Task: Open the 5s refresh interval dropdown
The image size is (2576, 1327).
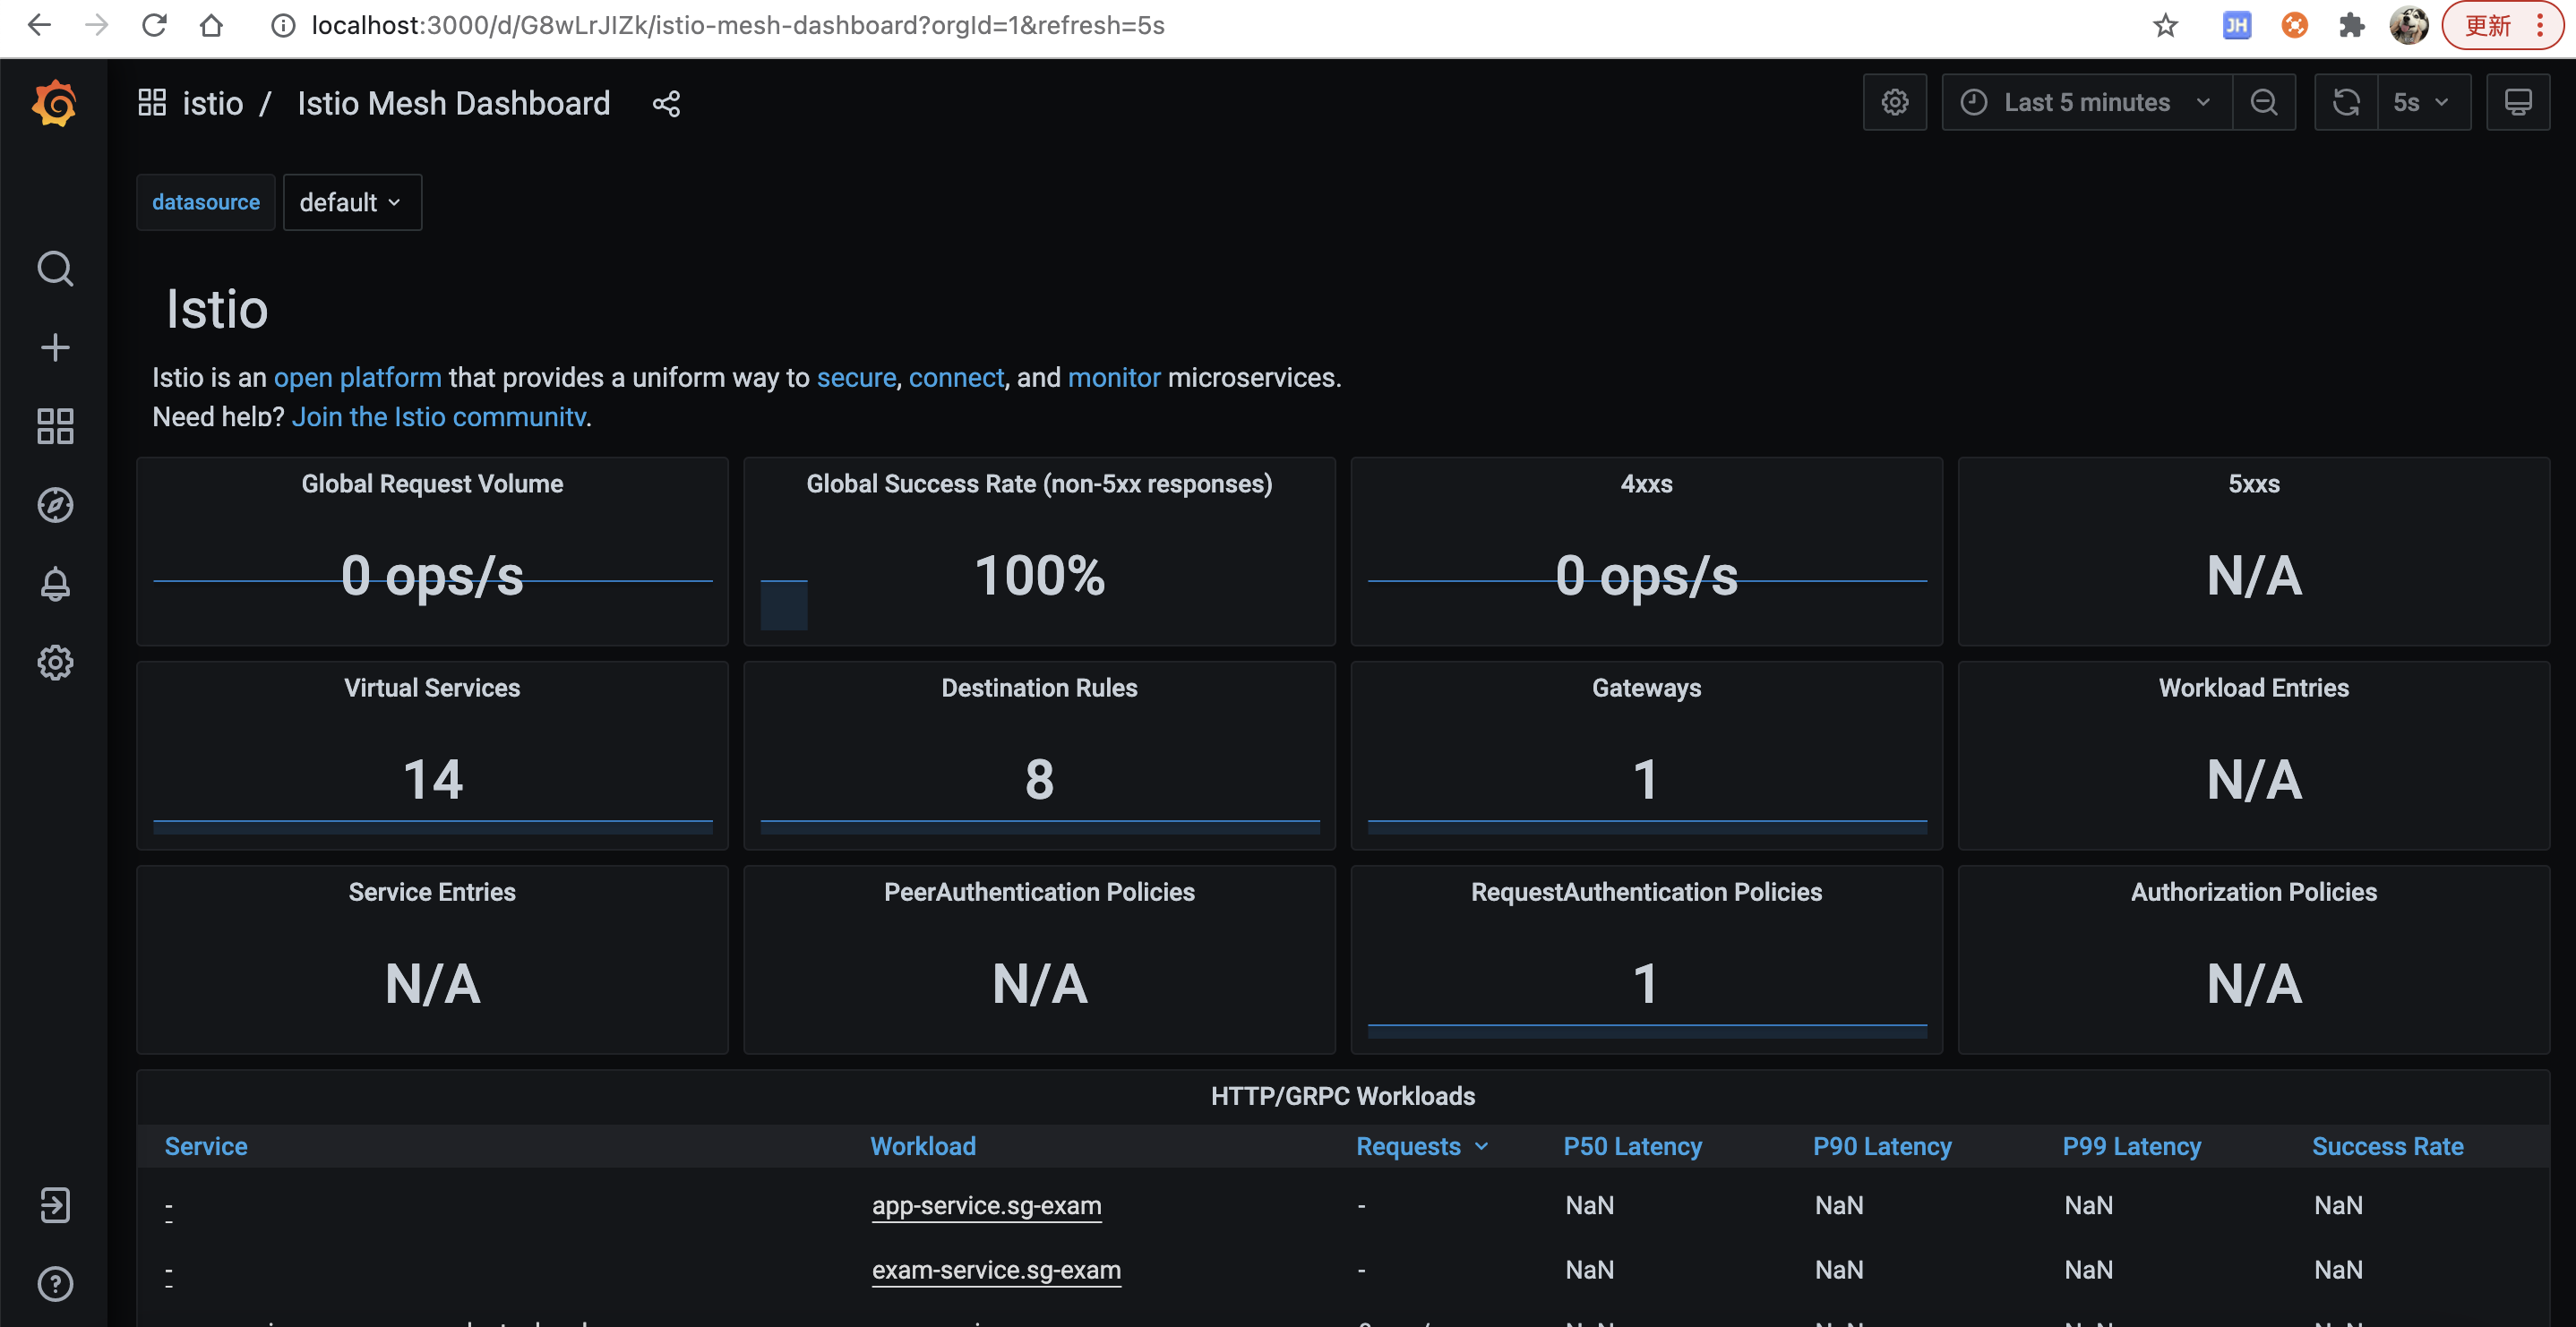Action: [x=2423, y=102]
